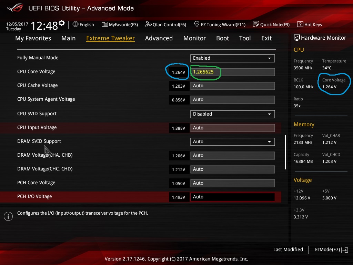
Task: Open the Boot tab
Action: coord(222,38)
